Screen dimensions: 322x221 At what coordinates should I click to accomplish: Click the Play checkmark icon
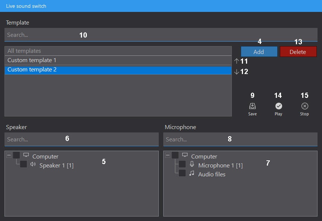point(278,106)
